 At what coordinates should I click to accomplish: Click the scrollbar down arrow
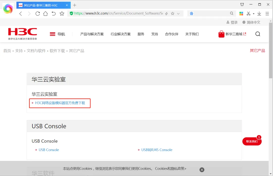(270, 174)
